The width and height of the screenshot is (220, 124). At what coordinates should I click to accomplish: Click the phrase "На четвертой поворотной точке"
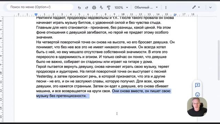(63, 42)
